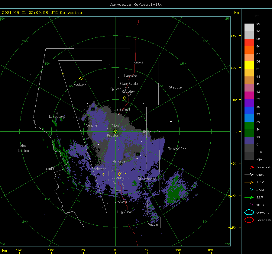This screenshot has height=254, width=272.
Task: Click the Airdrie town label
Action: click(x=119, y=161)
